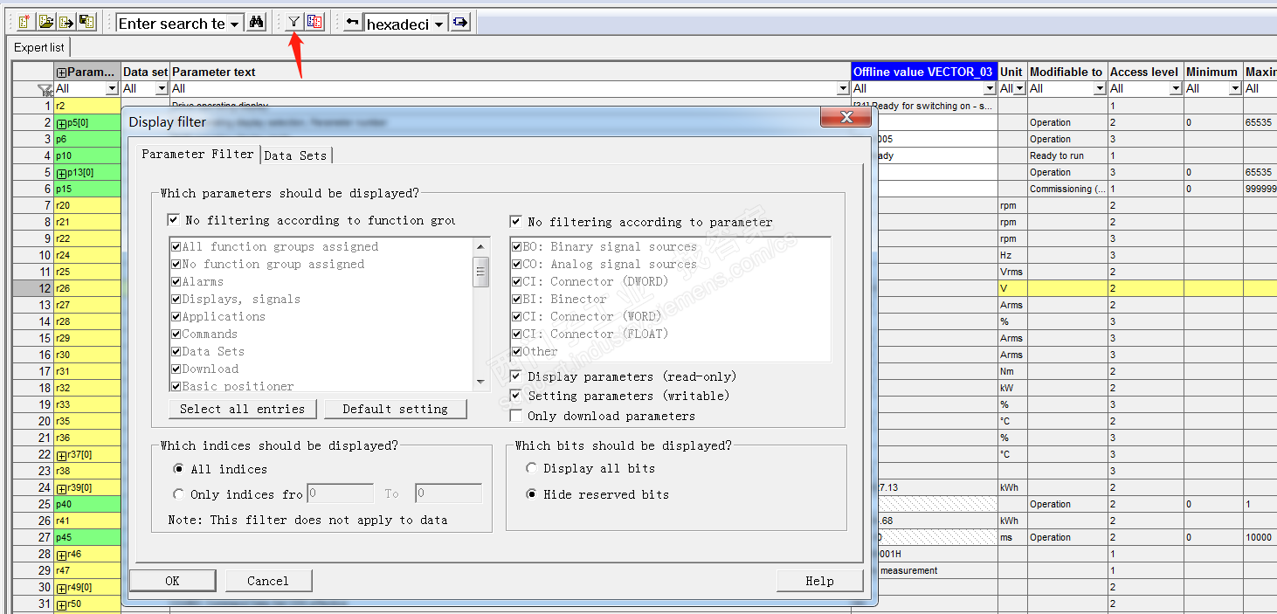Toggle the Displays, signals checkbox
The image size is (1277, 614).
point(176,300)
